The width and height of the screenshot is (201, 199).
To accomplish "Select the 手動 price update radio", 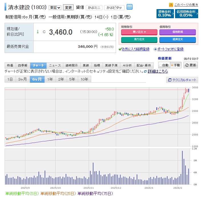I will coord(172,65).
